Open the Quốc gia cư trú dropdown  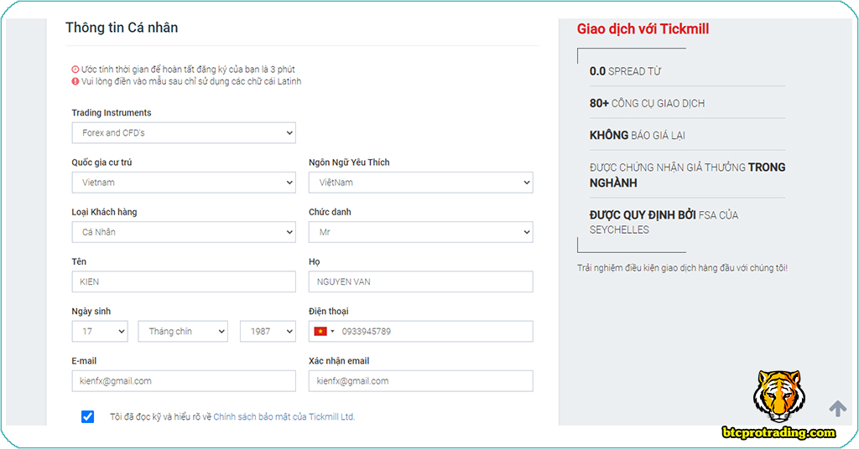(x=183, y=182)
